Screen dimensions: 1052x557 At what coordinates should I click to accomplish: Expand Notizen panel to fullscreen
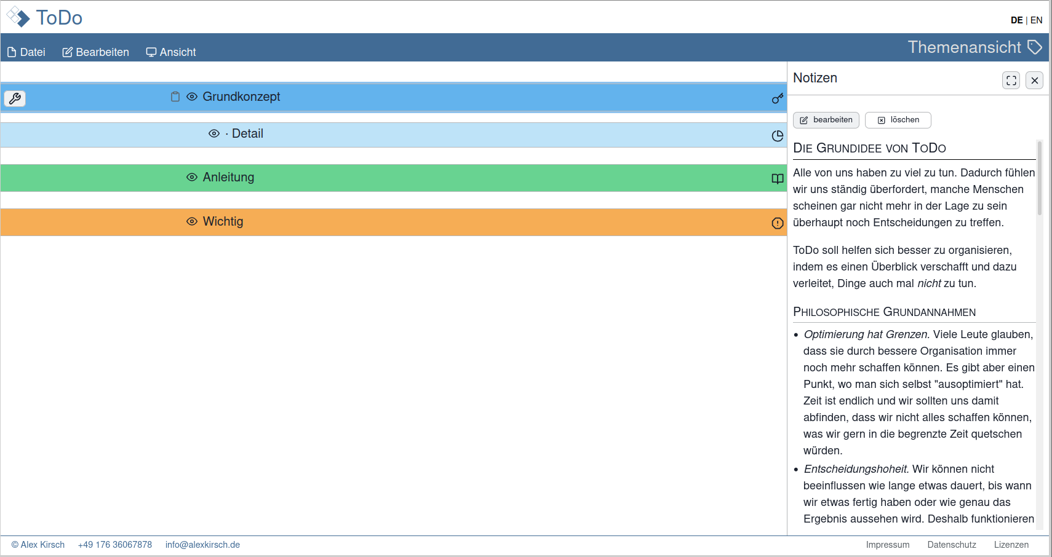click(x=1011, y=81)
